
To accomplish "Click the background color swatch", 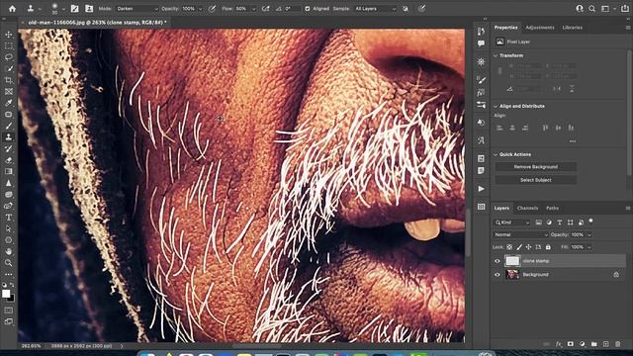I will [12, 299].
